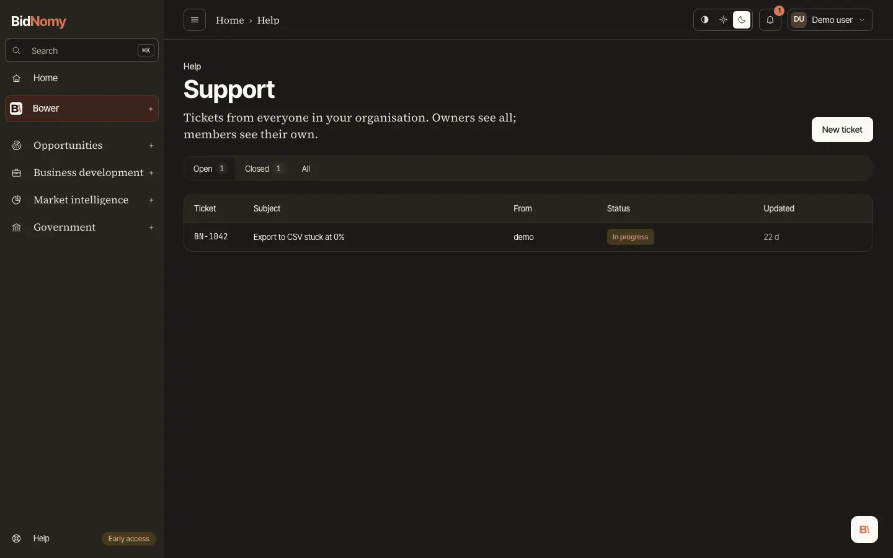Viewport: 893px width, 558px height.
Task: Click the Early access badge
Action: point(129,539)
